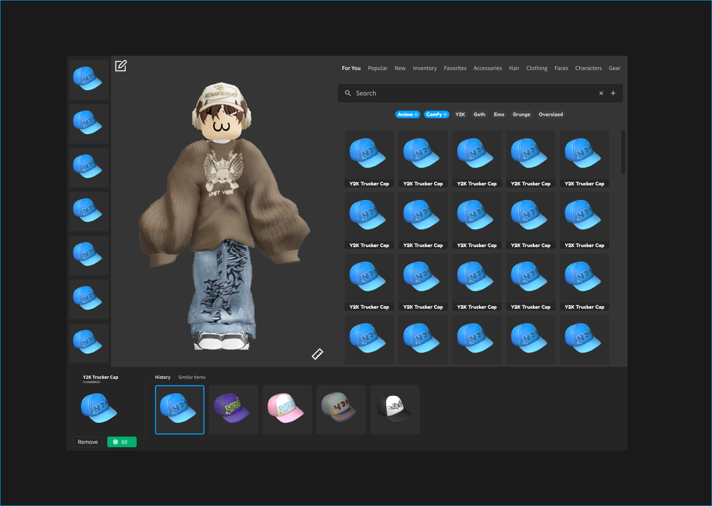Click the ruler scale icon
This screenshot has width=712, height=506.
coord(317,354)
